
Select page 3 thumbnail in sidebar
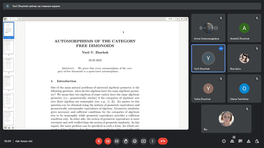(x=9, y=65)
